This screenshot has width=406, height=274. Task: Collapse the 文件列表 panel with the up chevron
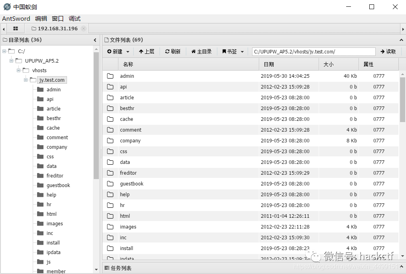pos(401,40)
